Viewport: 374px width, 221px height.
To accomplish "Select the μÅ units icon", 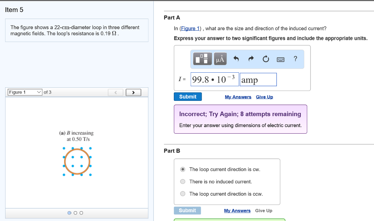I will pos(220,58).
